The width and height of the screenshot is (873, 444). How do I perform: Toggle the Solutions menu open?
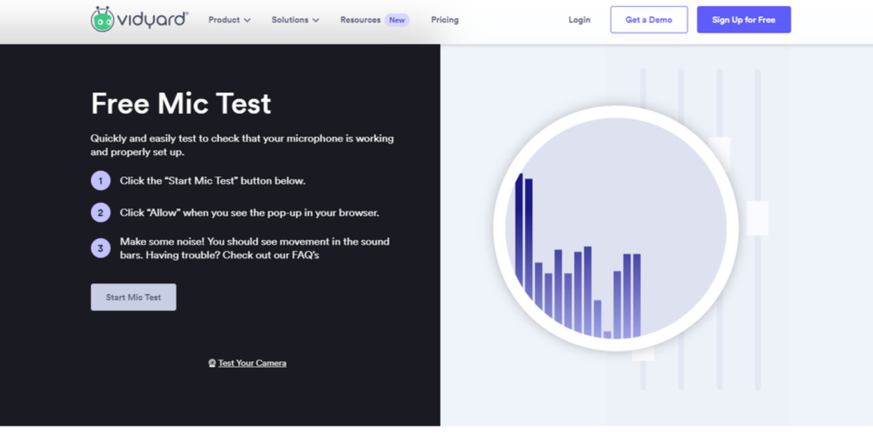[290, 20]
